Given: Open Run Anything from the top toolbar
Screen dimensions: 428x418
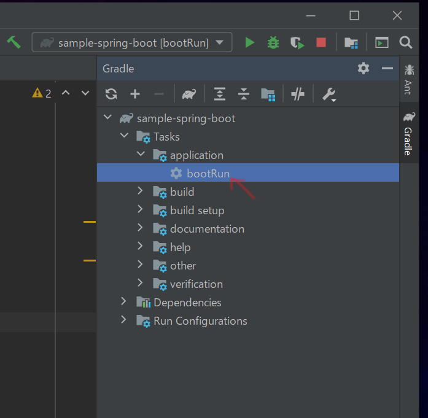Looking at the screenshot, I should coord(381,42).
